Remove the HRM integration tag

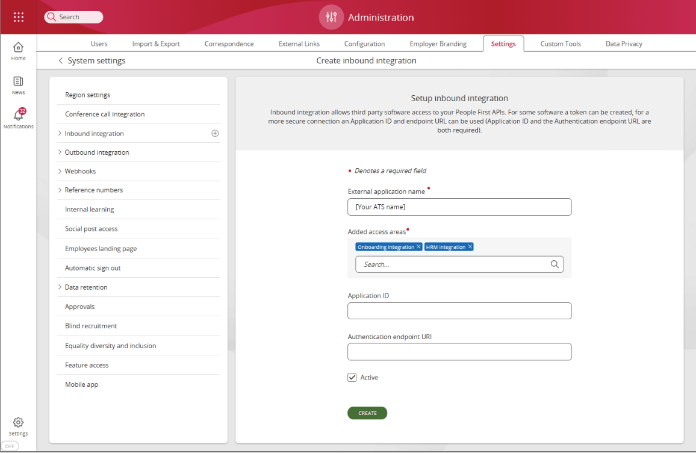pos(470,247)
